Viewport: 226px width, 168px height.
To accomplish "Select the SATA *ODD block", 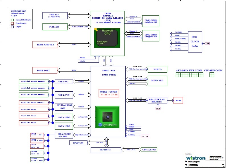I will click(x=64, y=126).
